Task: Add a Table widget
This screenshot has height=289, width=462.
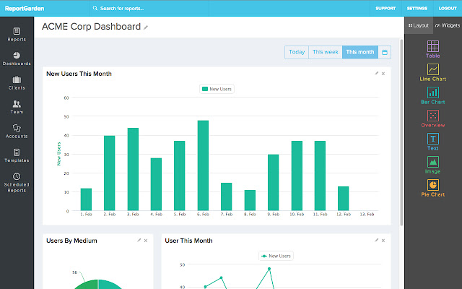Action: [432, 49]
